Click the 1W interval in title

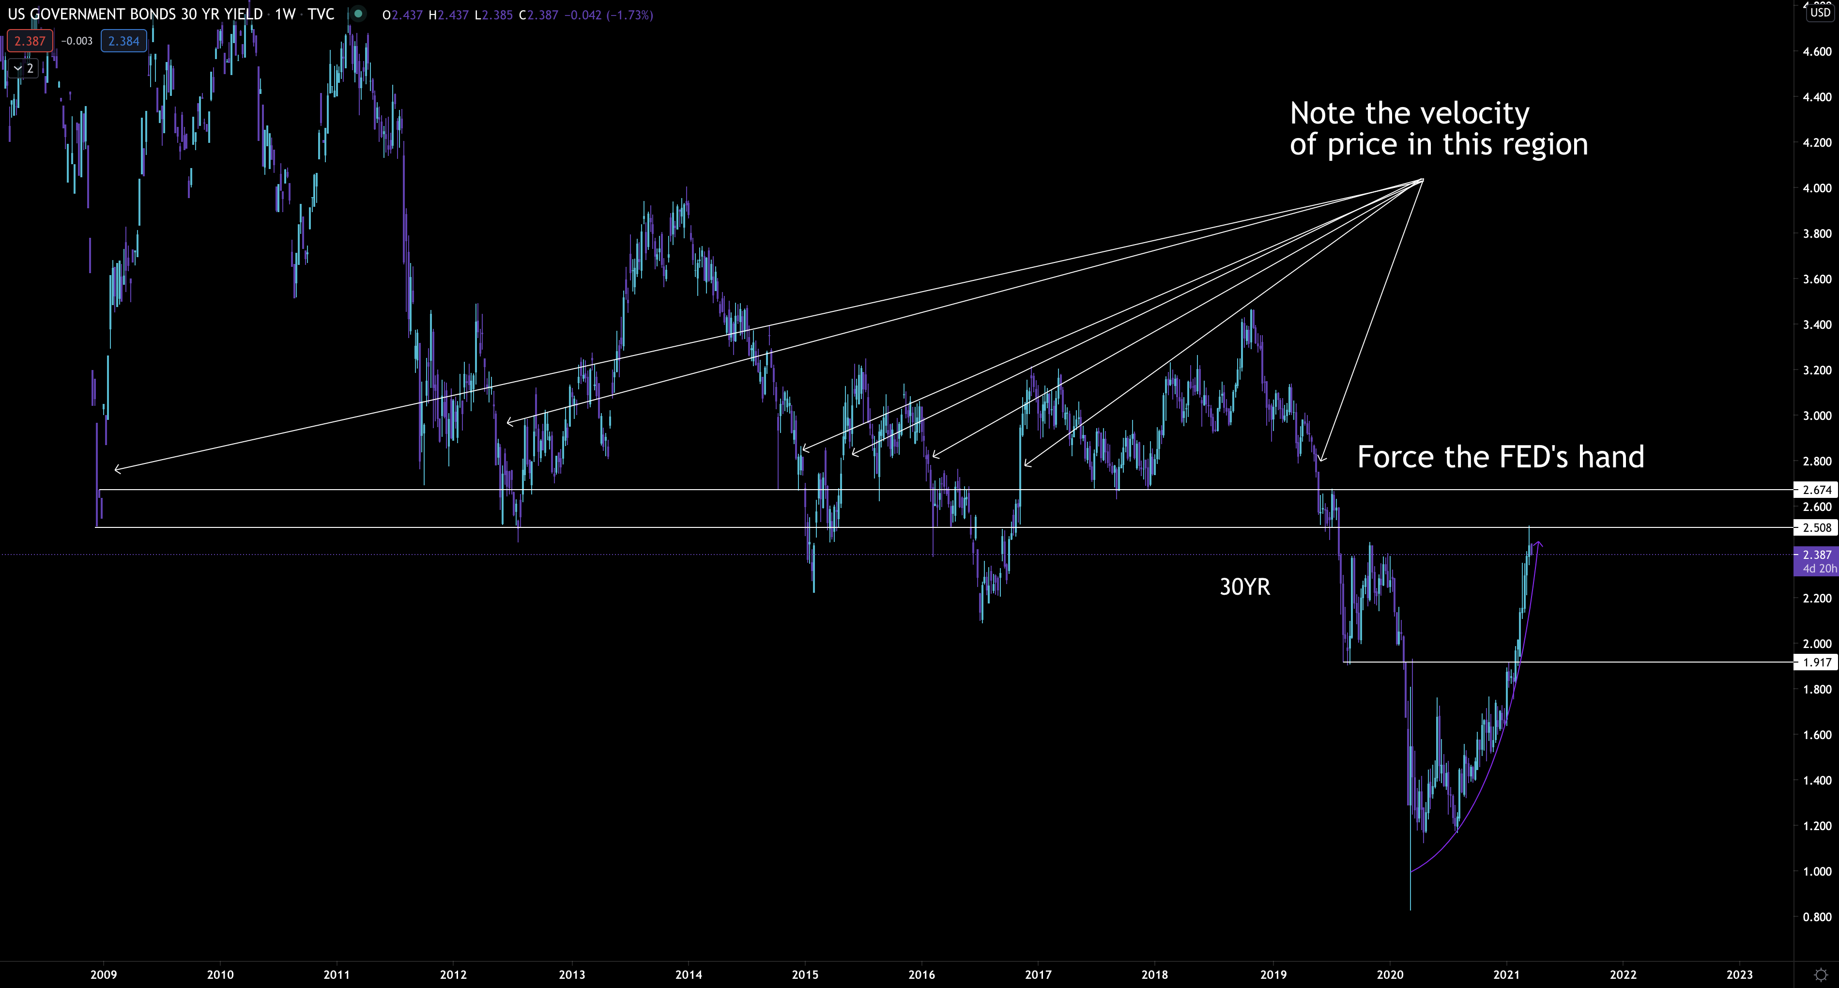tap(285, 14)
